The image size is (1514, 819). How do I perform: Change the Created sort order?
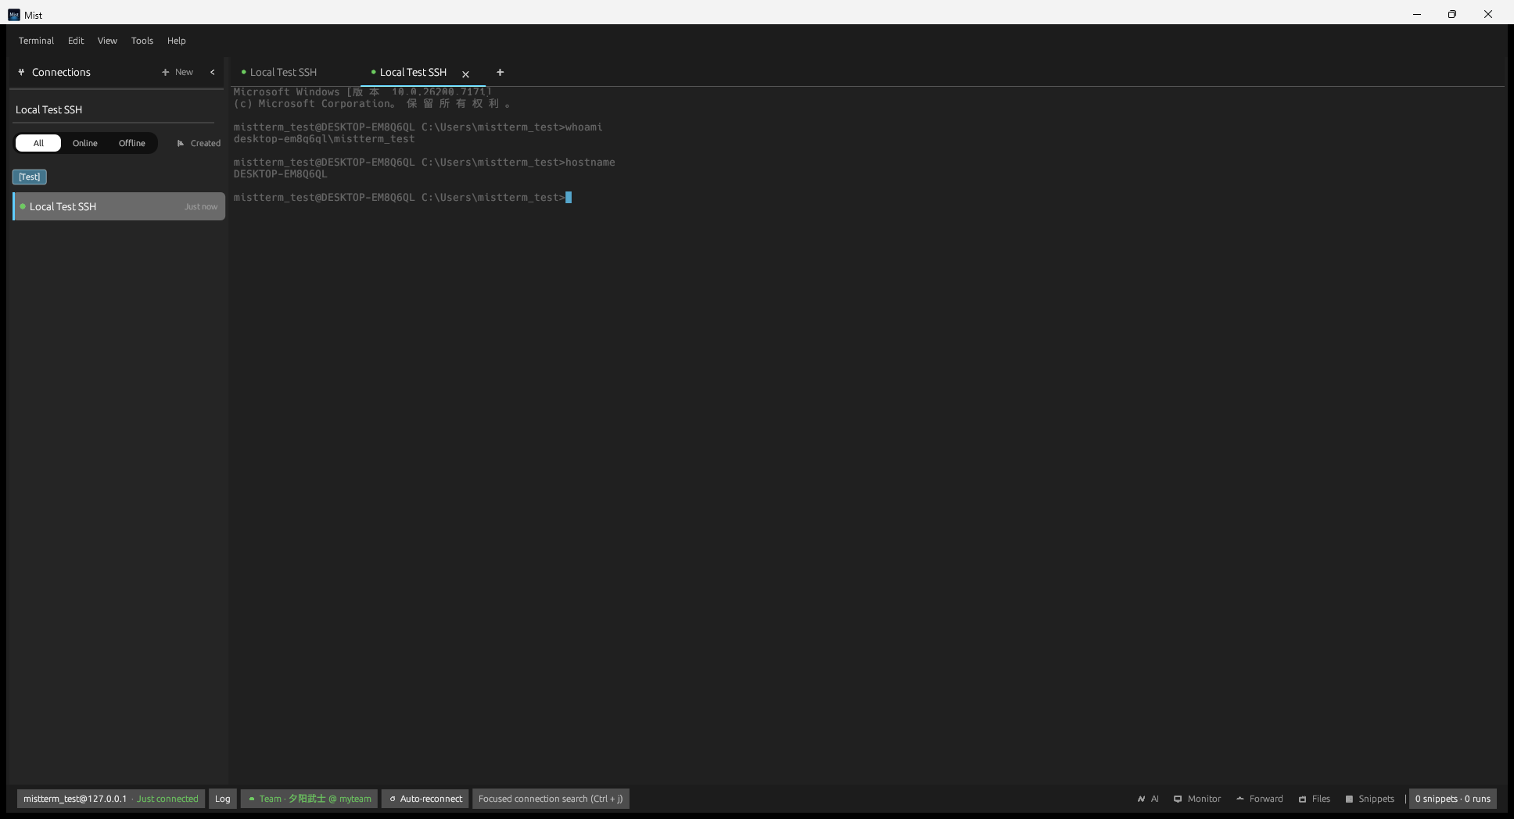[x=199, y=143]
